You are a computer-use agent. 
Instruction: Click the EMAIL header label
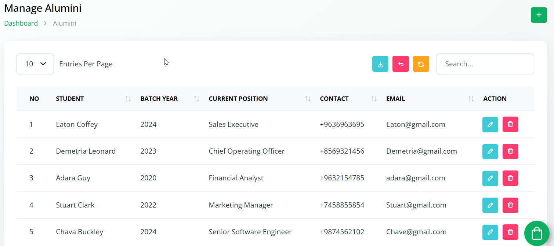395,99
